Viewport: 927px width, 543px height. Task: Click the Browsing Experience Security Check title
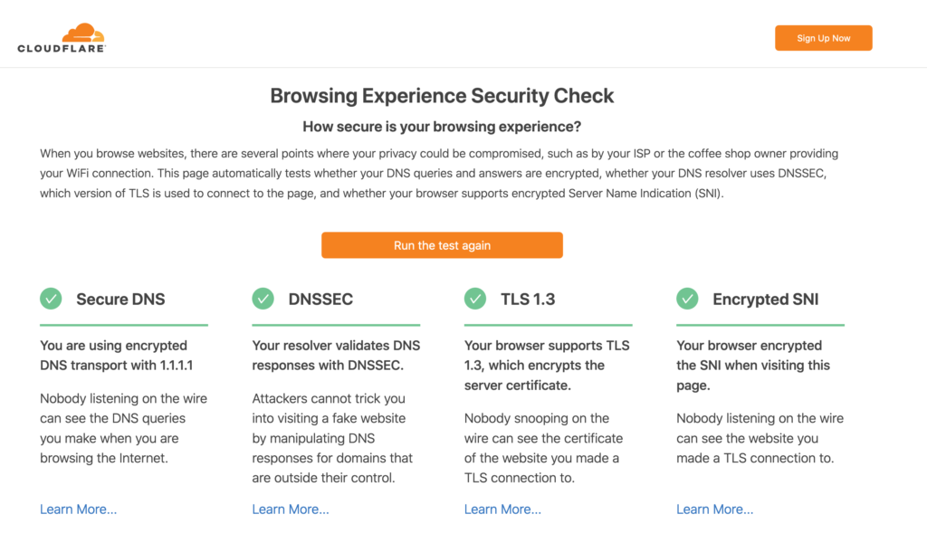click(442, 96)
